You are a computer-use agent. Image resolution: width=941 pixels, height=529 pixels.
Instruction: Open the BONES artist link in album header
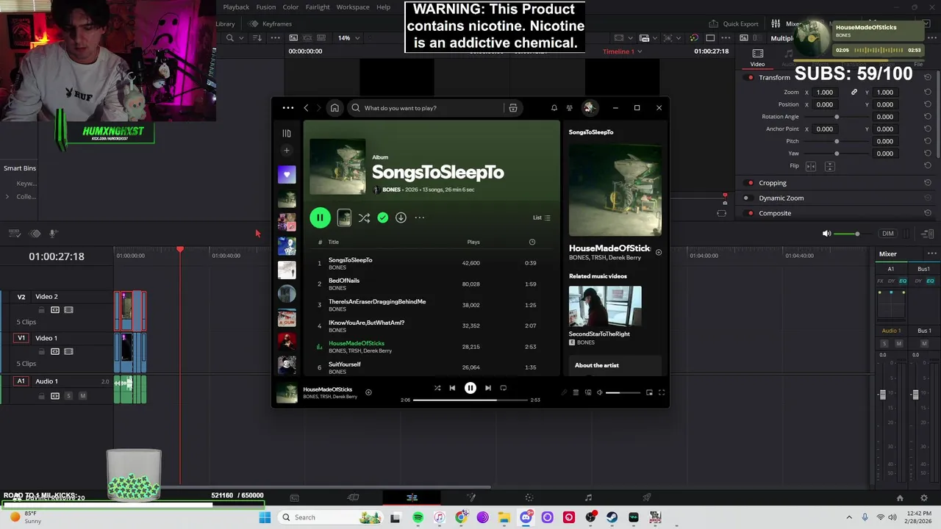[x=391, y=190]
